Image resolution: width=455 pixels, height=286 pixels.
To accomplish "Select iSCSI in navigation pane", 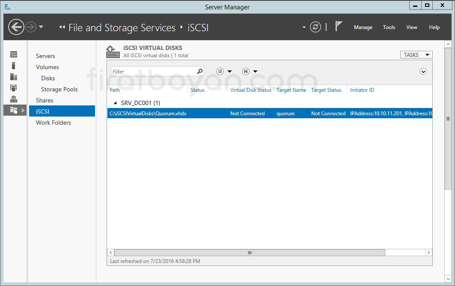I will pos(62,111).
